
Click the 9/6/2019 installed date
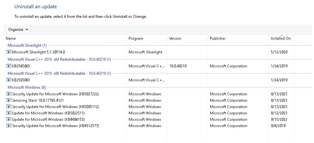tap(278, 126)
